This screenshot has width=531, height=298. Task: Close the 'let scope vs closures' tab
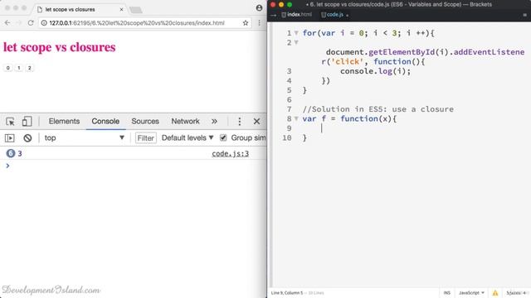coord(121,9)
